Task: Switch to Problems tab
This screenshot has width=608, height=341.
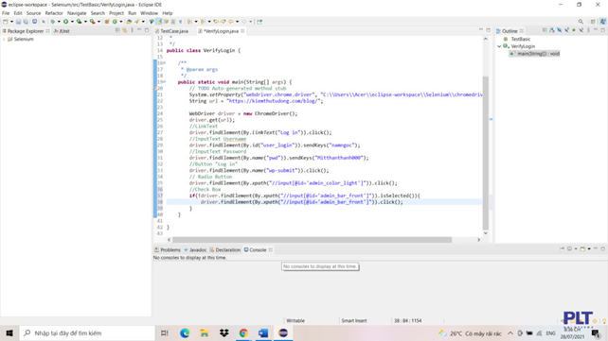Action: click(x=168, y=249)
